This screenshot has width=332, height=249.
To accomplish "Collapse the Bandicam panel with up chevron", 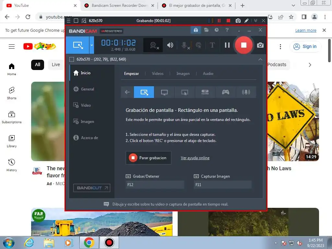I will coord(260,59).
